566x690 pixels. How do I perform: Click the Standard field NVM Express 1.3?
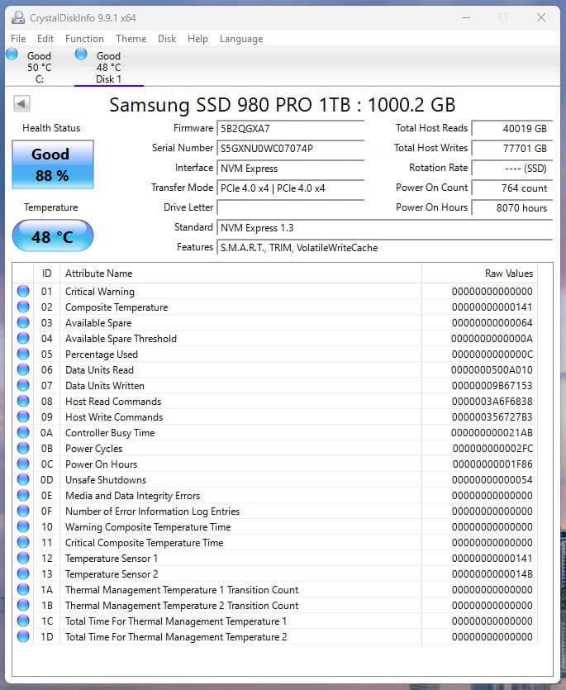click(x=385, y=227)
